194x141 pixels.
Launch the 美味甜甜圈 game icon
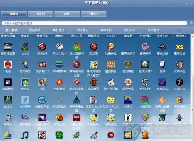pos(59,64)
